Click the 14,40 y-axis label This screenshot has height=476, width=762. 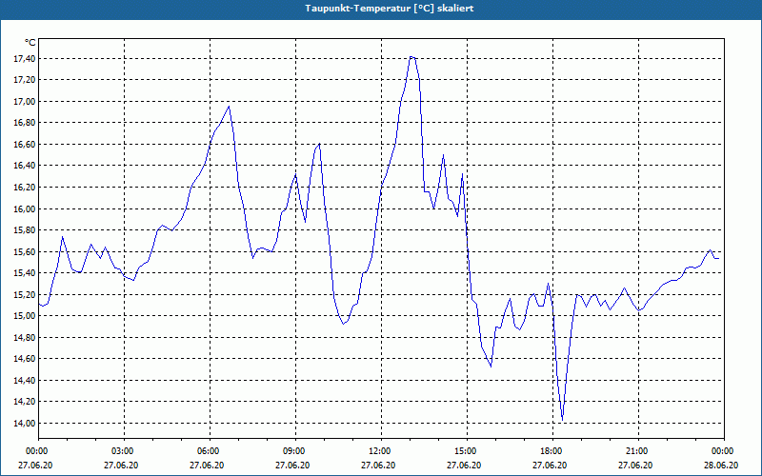25,380
